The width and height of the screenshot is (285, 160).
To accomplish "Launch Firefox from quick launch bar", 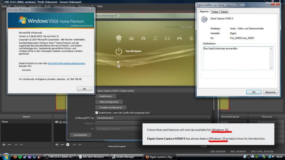I will (15, 157).
